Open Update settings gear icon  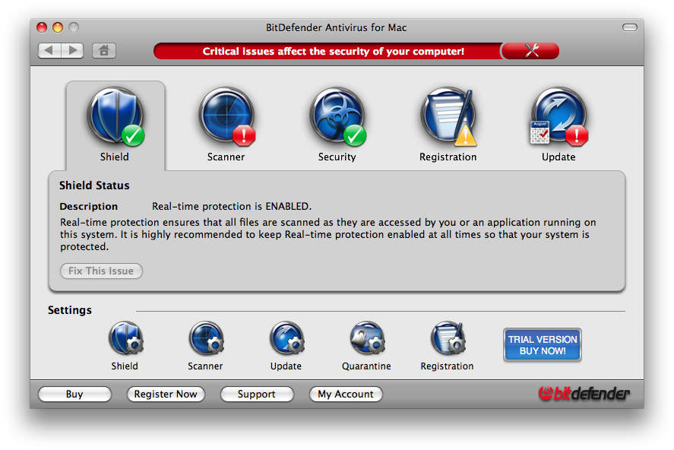pyautogui.click(x=286, y=338)
